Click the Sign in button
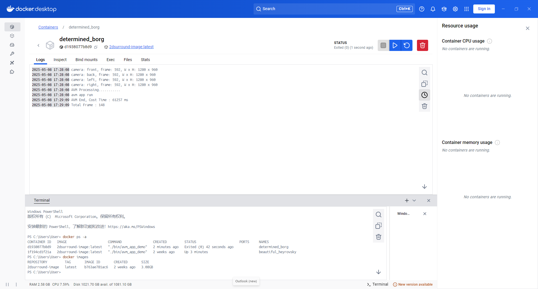This screenshot has height=289, width=538. tap(484, 9)
